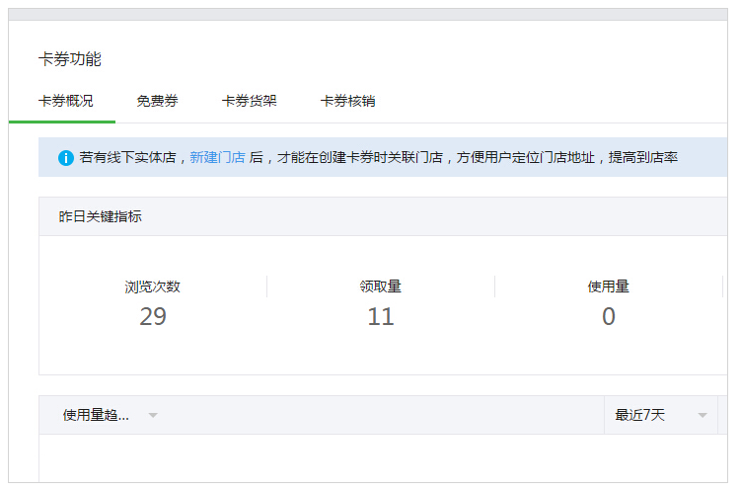
Task: Expand the 使用量趋... dropdown
Action: coord(110,415)
